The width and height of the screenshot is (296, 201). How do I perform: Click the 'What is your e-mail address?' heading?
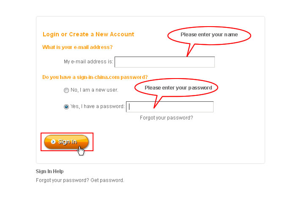(x=77, y=47)
